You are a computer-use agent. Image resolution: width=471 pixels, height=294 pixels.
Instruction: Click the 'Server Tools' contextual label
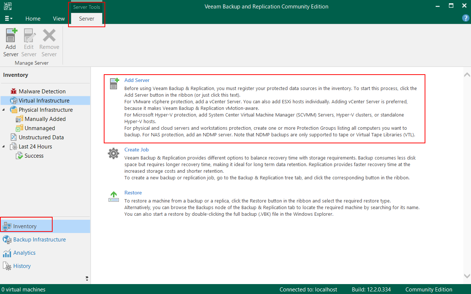click(86, 7)
